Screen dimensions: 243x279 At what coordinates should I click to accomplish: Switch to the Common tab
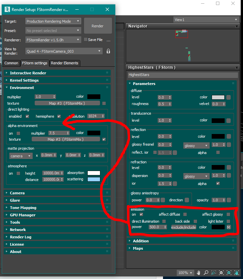[11, 63]
